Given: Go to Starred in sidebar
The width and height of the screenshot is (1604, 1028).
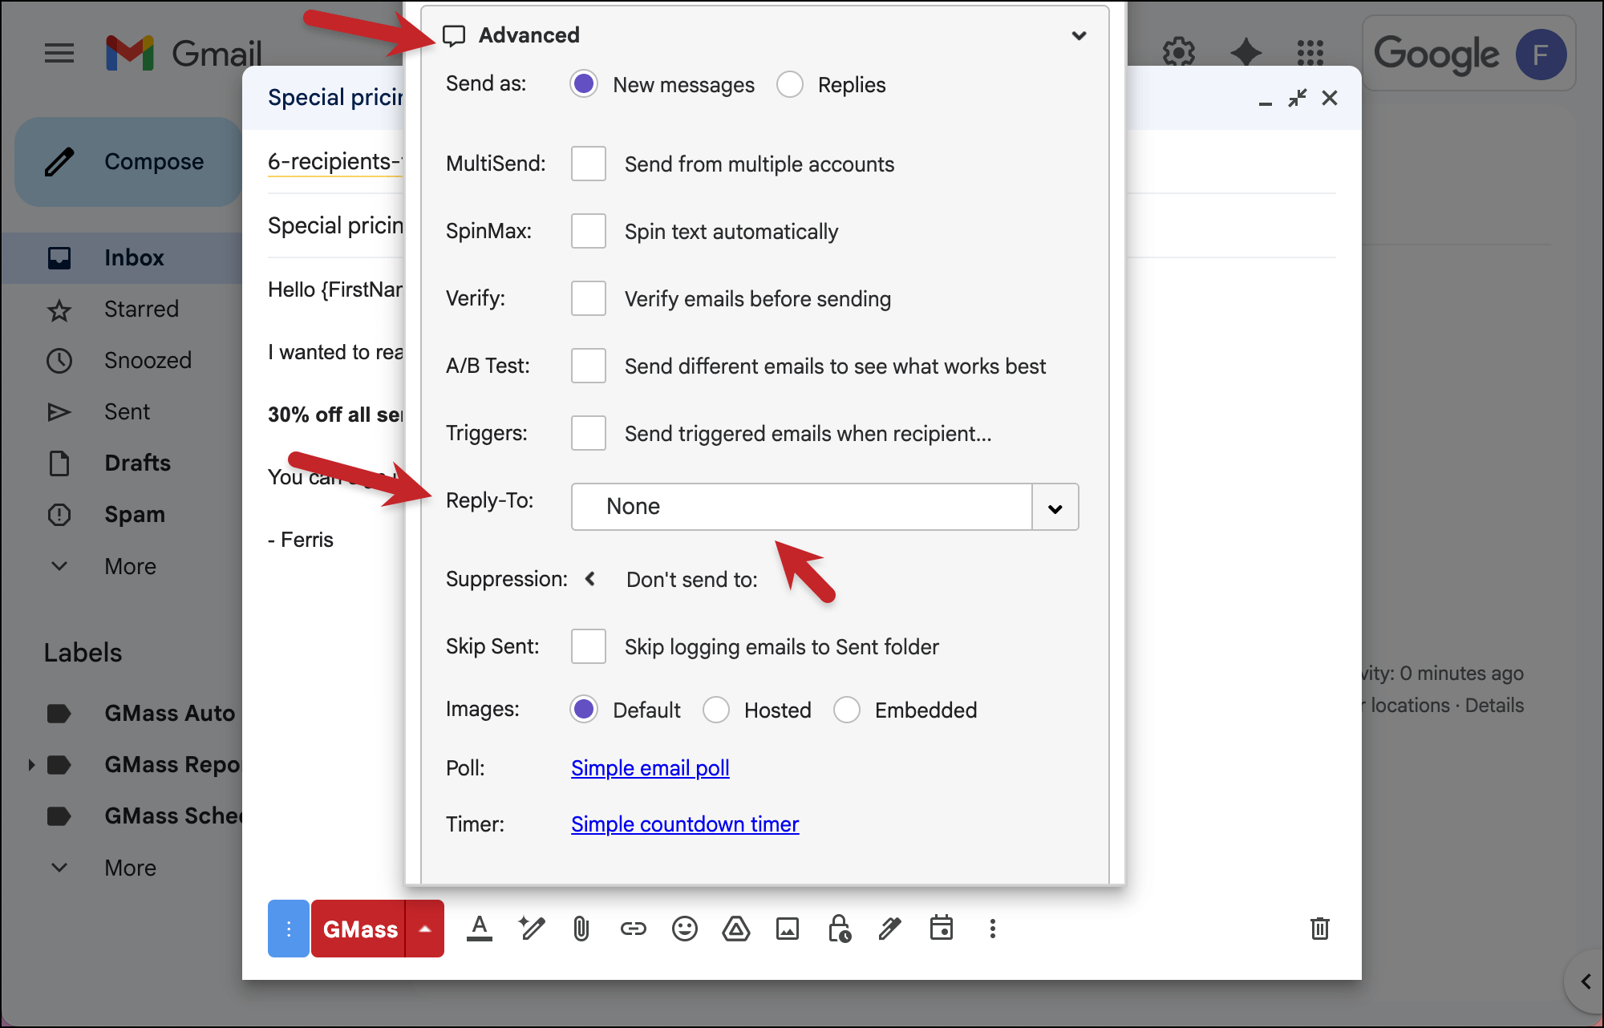Looking at the screenshot, I should [x=141, y=309].
